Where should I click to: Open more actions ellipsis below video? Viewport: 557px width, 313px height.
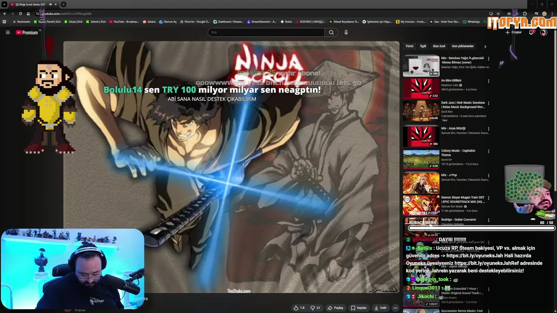click(395, 308)
